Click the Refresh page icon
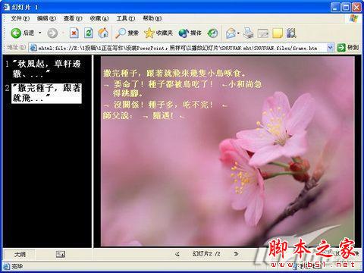This screenshot has height=273, width=364. [89, 33]
